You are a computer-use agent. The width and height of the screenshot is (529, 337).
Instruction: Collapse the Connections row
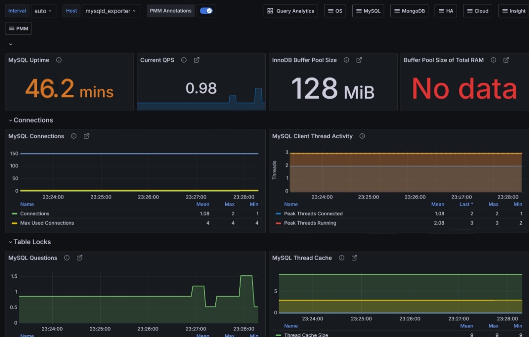pyautogui.click(x=31, y=120)
